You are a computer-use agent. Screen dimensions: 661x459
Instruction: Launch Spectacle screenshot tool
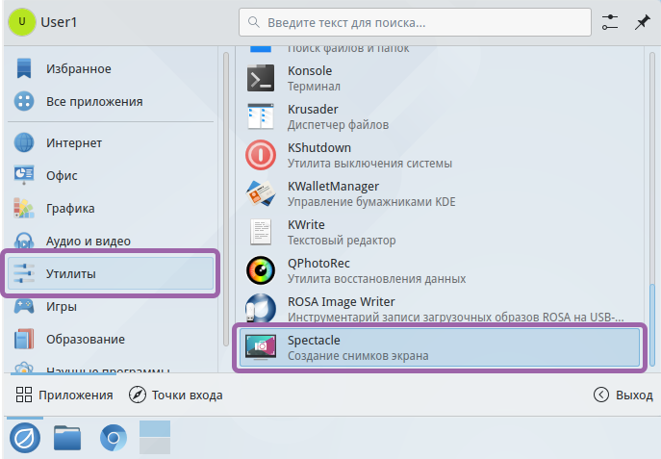[439, 347]
